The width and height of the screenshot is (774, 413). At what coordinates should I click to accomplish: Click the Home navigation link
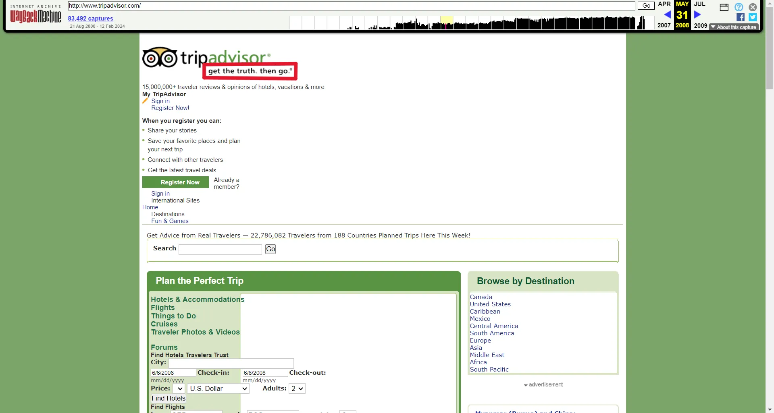coord(150,207)
